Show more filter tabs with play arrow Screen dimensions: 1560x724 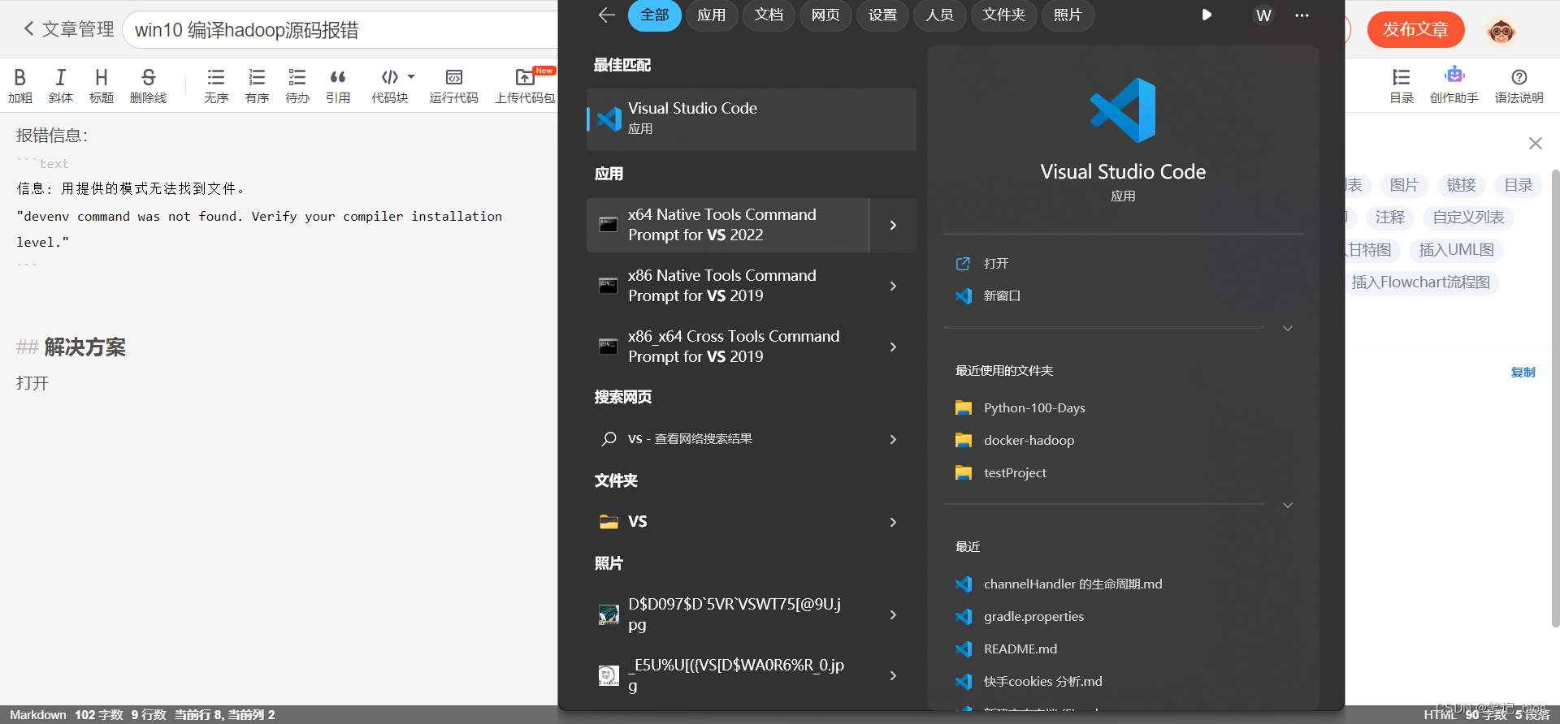point(1207,15)
